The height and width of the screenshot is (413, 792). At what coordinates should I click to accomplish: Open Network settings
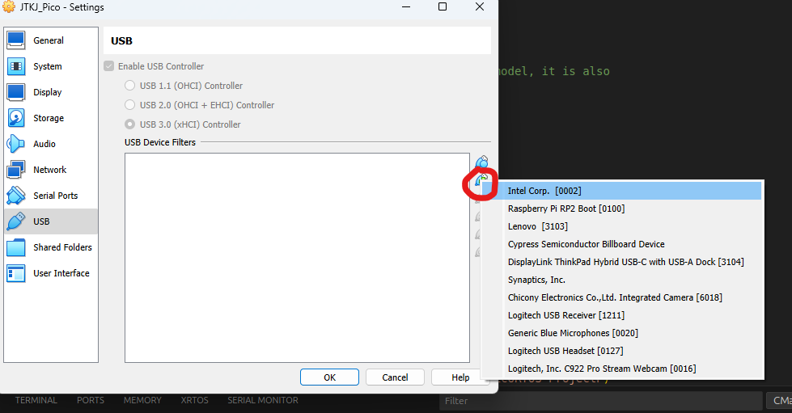click(x=51, y=170)
